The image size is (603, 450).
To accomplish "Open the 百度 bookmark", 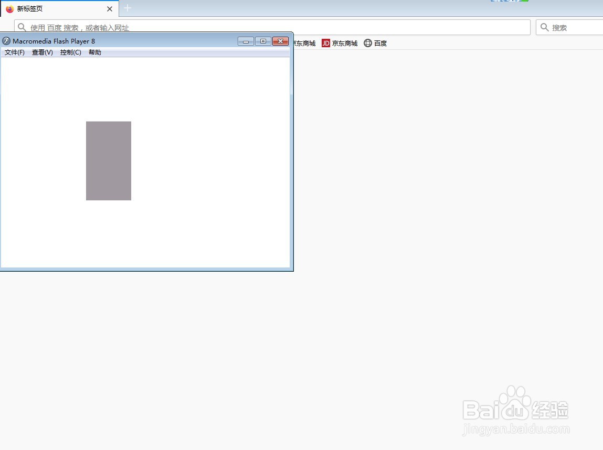I will pos(375,43).
